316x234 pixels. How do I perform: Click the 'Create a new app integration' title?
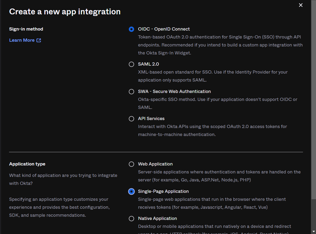click(65, 12)
